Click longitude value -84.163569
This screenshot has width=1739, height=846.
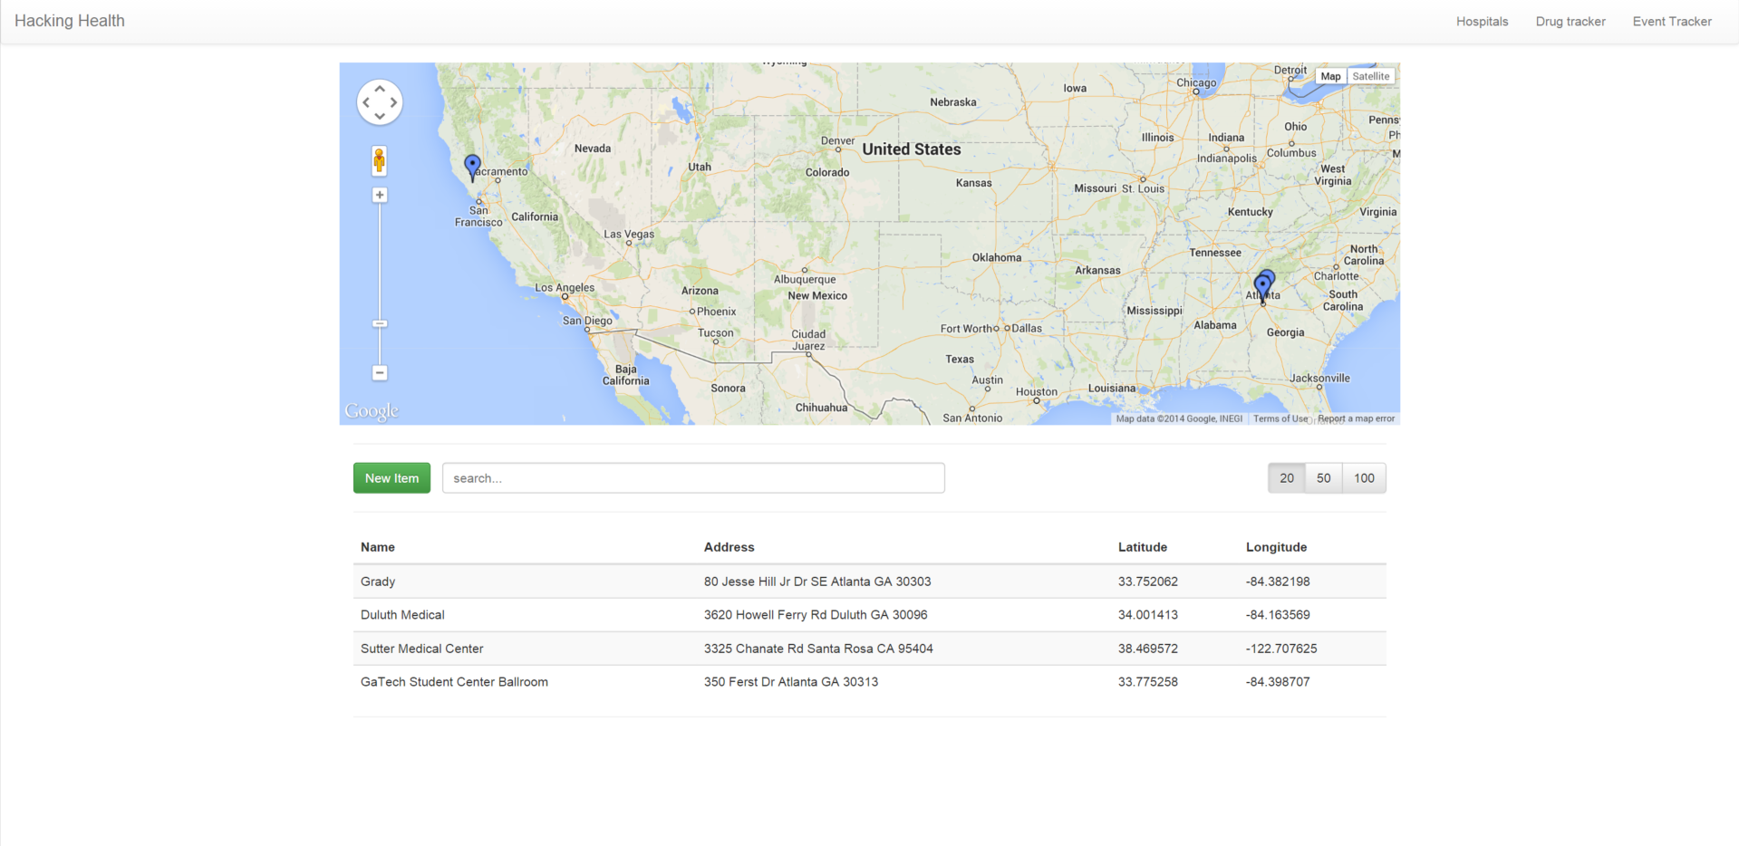click(x=1278, y=615)
